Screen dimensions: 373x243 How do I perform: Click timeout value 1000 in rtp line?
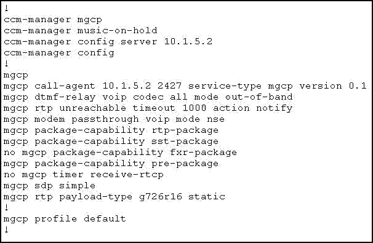194,108
